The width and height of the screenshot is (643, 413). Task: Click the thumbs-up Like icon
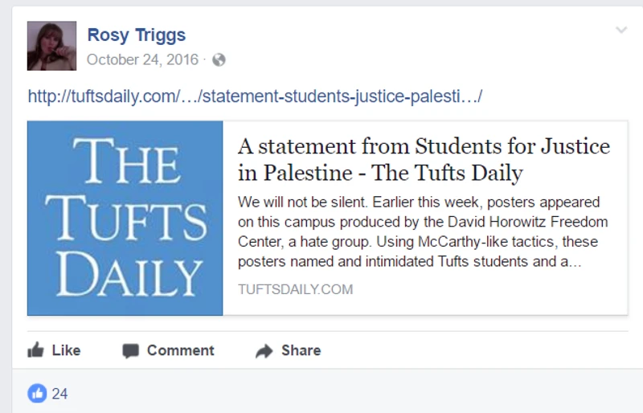pyautogui.click(x=35, y=350)
